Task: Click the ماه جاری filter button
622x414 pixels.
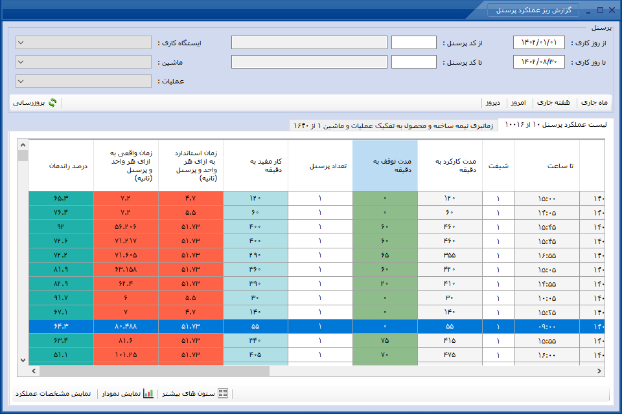Action: click(594, 103)
